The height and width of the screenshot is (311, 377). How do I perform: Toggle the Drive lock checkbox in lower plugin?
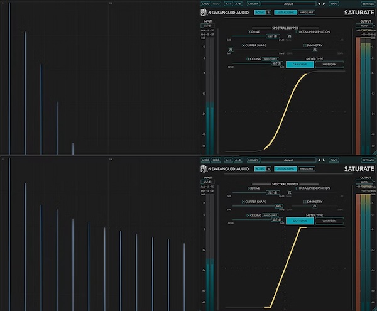249,188
